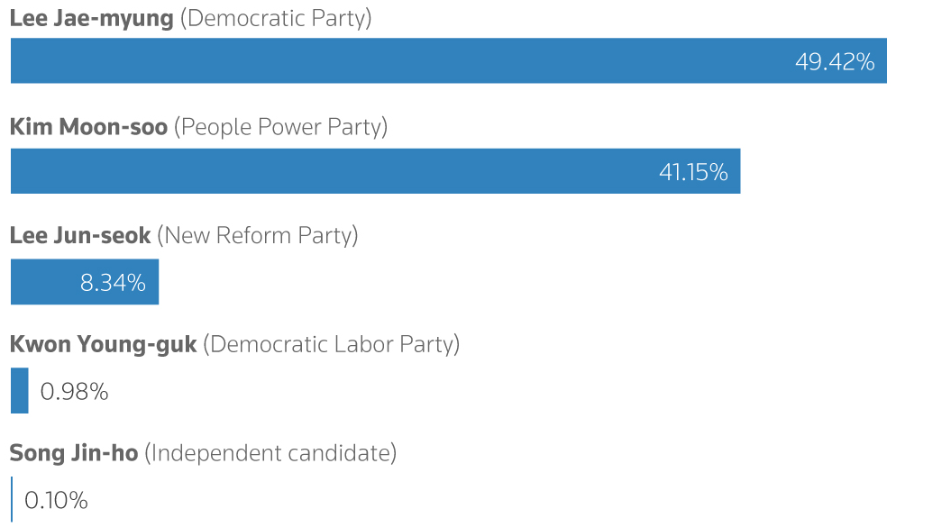Image resolution: width=942 pixels, height=527 pixels.
Task: Click the Lee Jae-myung candidate name
Action: [91, 18]
